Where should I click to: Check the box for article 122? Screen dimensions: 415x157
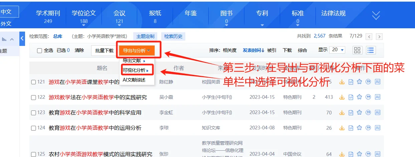33,97
